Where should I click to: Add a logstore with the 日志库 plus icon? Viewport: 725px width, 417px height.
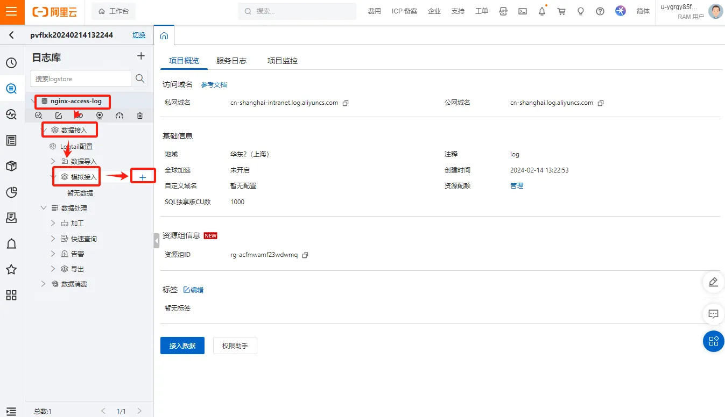(140, 56)
